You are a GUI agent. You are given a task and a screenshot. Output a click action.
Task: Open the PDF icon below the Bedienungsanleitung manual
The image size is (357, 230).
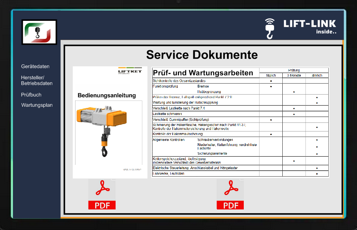pos(102,194)
